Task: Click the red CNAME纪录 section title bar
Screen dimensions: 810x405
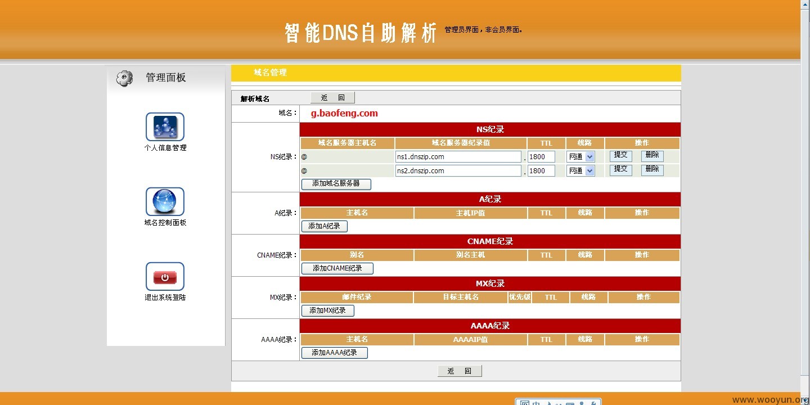Action: tap(490, 241)
